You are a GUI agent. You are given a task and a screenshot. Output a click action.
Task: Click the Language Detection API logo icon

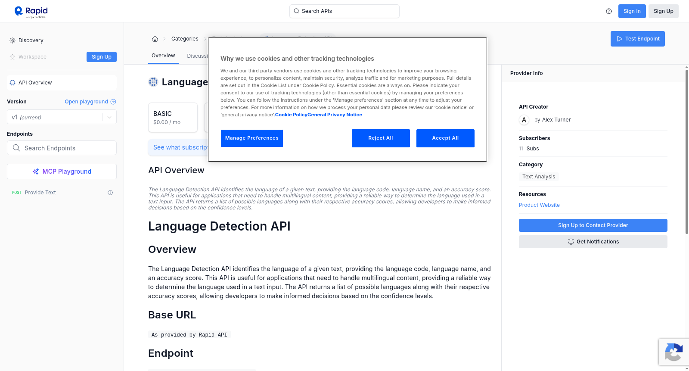[x=153, y=82]
